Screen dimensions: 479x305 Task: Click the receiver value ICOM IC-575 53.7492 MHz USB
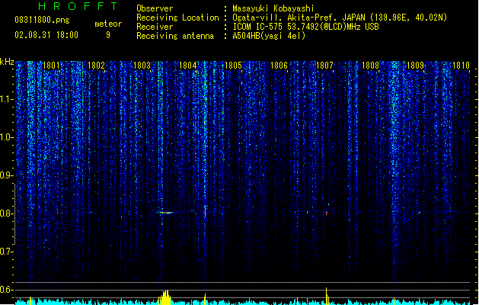point(306,27)
